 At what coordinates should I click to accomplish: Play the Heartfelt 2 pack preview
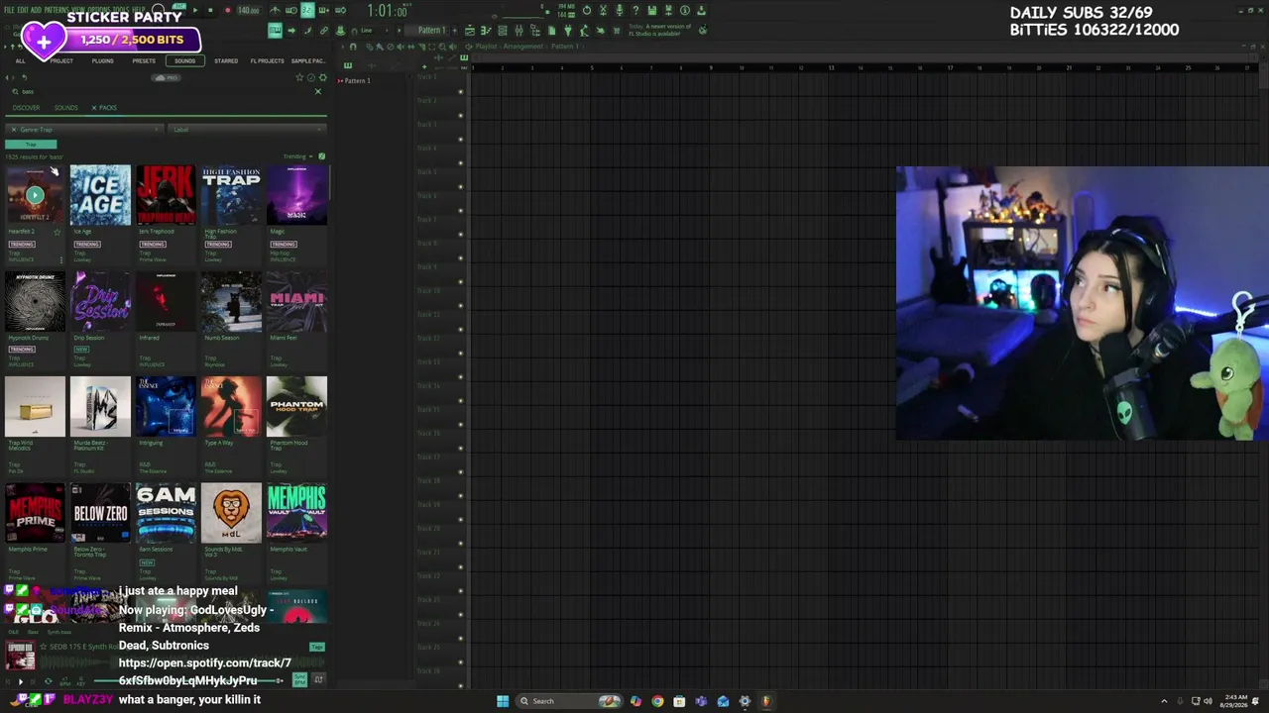pos(35,195)
